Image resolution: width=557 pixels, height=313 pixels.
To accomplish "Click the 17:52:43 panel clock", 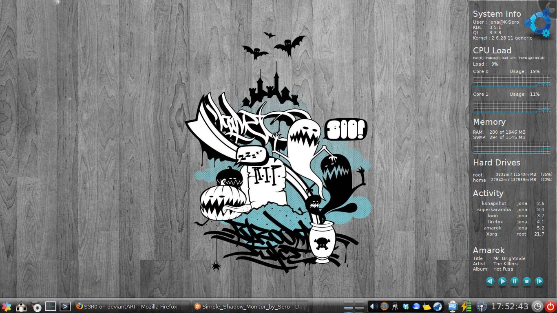I will coord(510,306).
